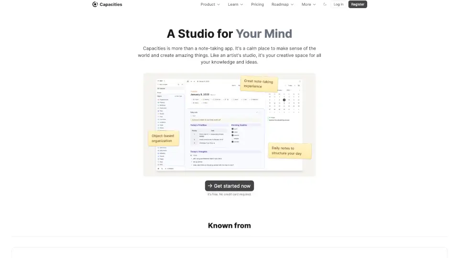Image resolution: width=459 pixels, height=258 pixels.
Task: Select highlighted date 9 in the preview calendar
Action: click(x=284, y=100)
